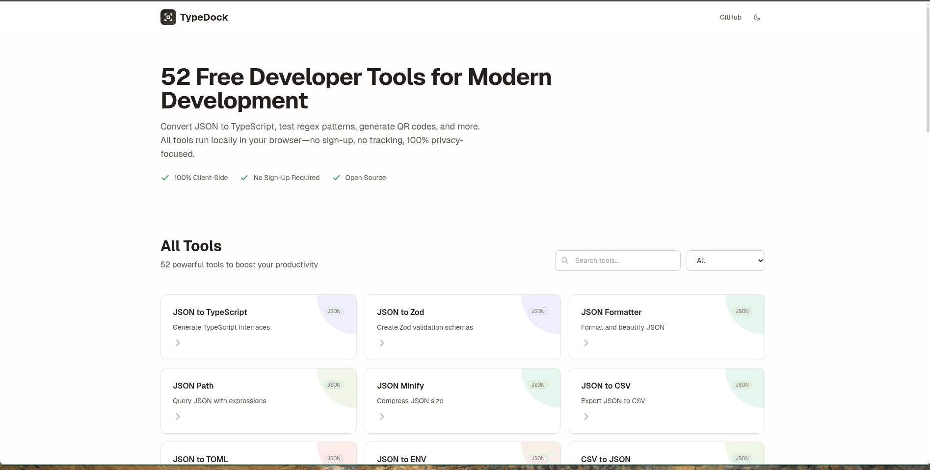
Task: Click 'Generate TypeScript interfaces' description
Action: 221,327
